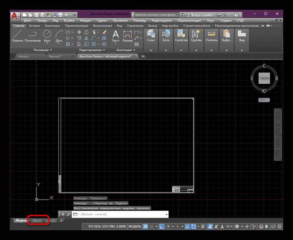Open the AutoCAD application menu button
Screen dimensions: 293x240
coord(15,16)
